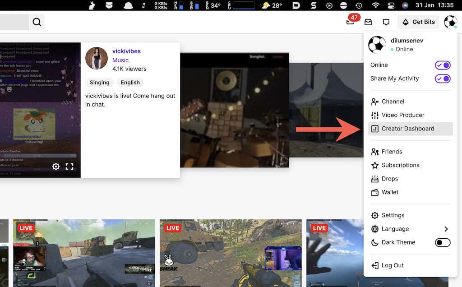Viewport: 462px width, 287px height.
Task: Click the Get Bits button
Action: [x=418, y=22]
